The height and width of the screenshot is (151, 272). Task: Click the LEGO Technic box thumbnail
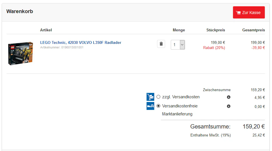click(x=20, y=54)
